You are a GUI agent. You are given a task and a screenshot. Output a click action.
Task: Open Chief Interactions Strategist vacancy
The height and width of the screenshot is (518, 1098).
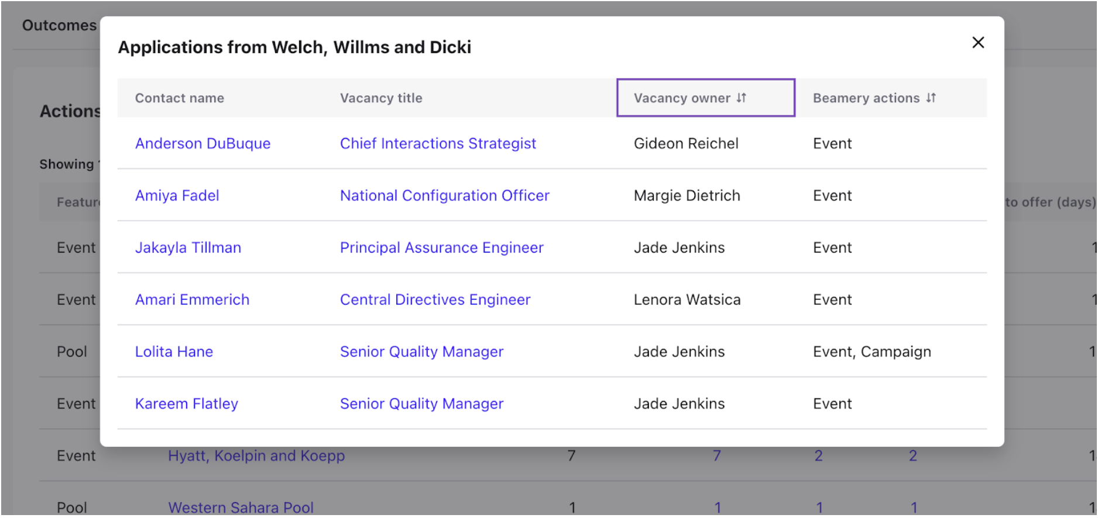pos(438,144)
